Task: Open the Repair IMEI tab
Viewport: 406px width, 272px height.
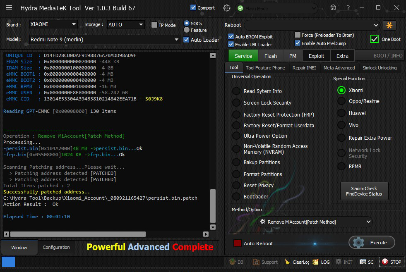Action: 304,68
